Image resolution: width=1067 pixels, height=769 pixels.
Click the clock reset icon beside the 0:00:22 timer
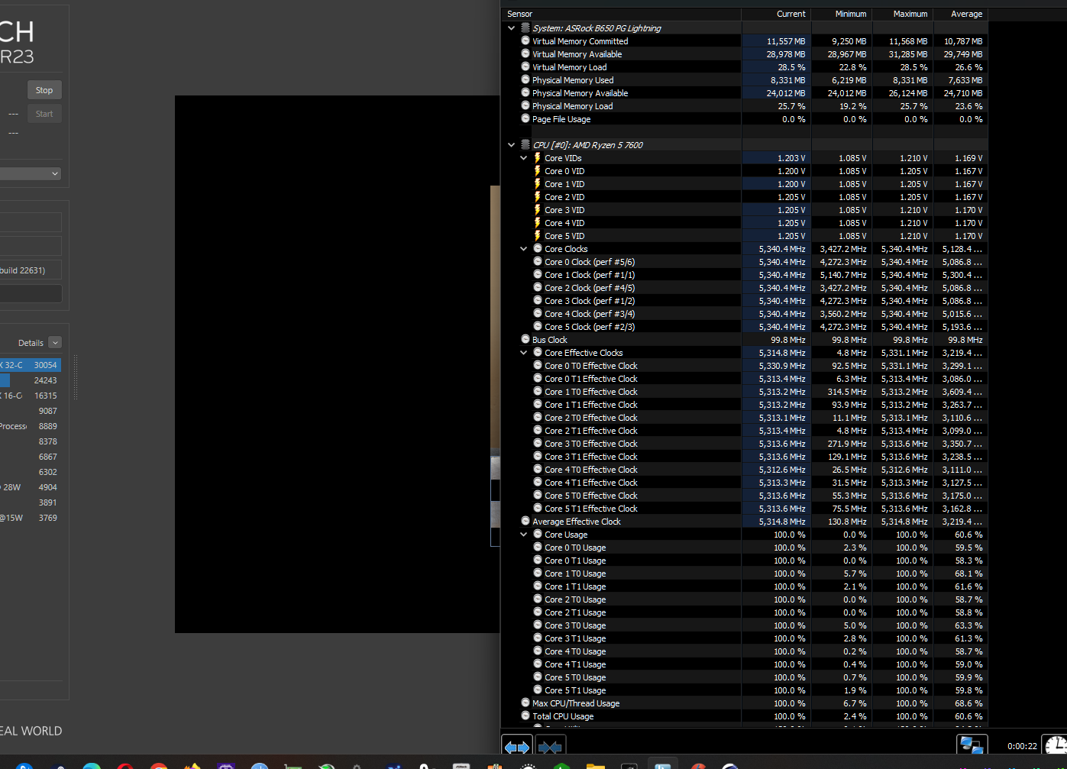[x=1055, y=746]
